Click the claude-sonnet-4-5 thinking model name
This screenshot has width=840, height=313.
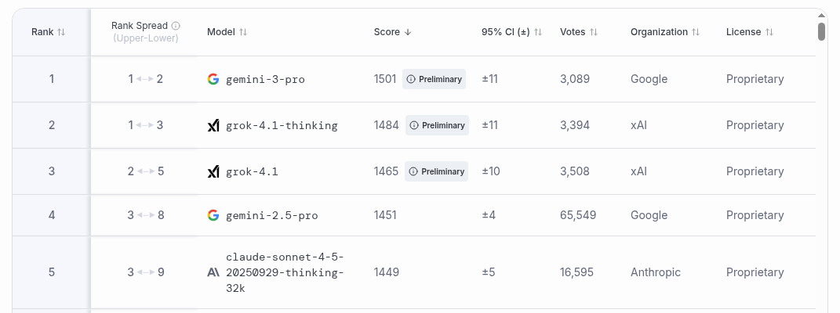tap(285, 272)
